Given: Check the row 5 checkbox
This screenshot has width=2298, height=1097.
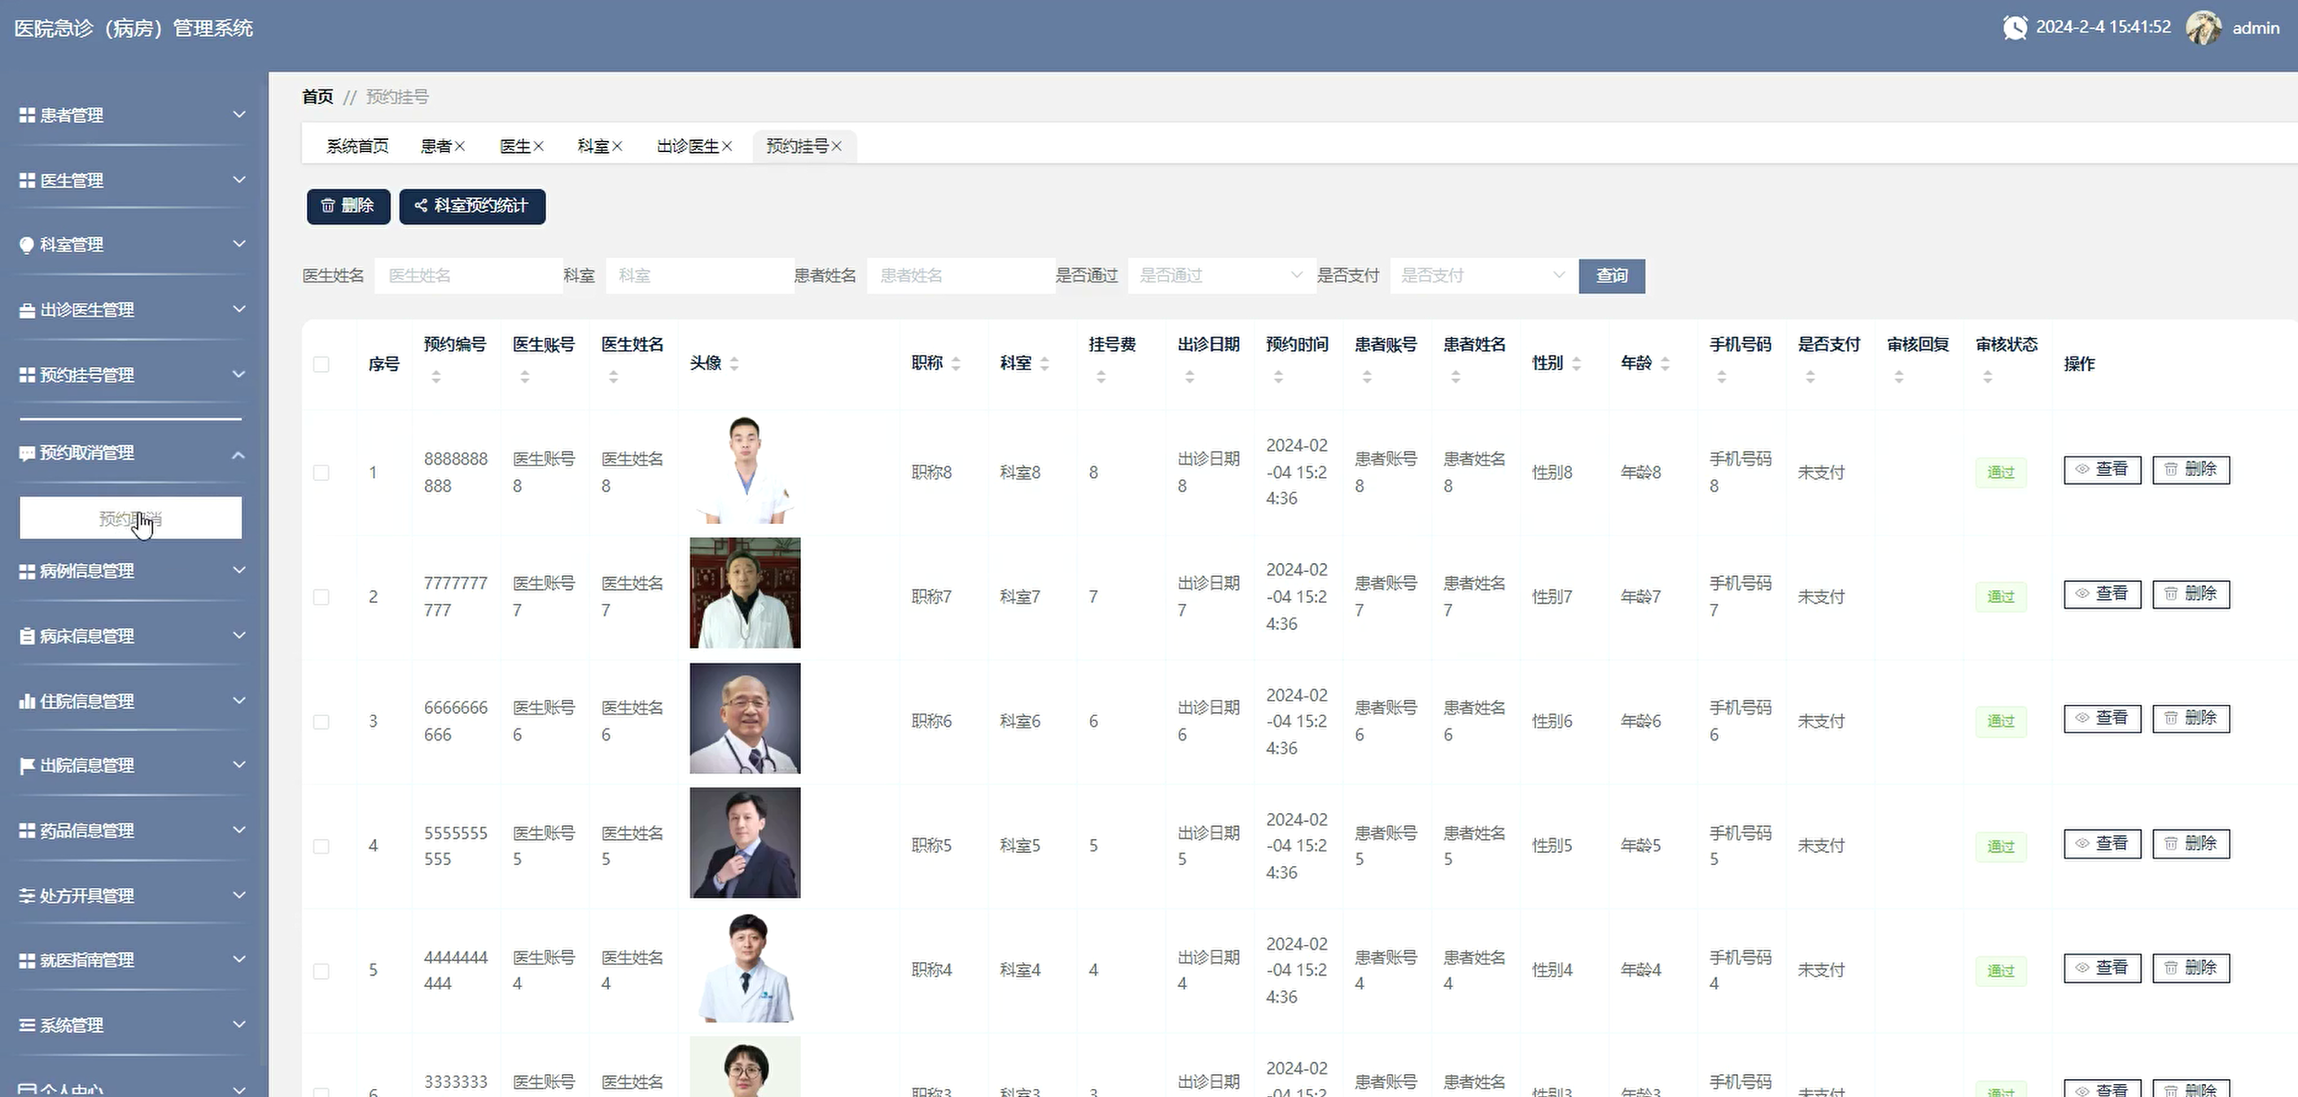Looking at the screenshot, I should click(322, 970).
